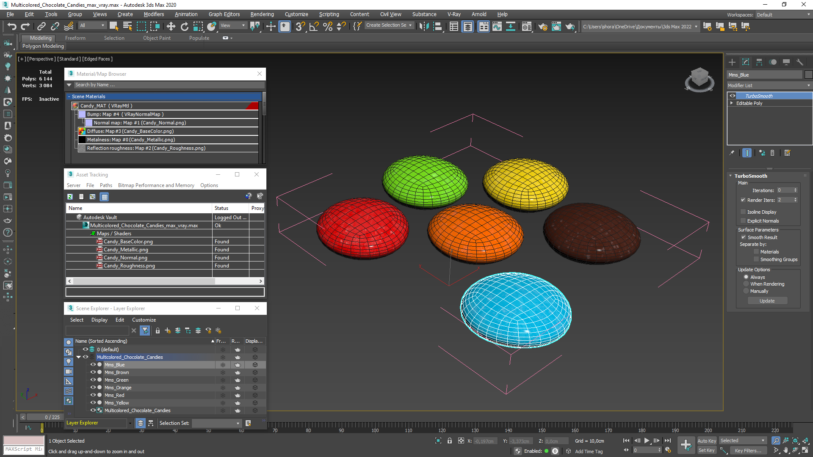Remove modifier with the trash icon
The width and height of the screenshot is (813, 457).
(772, 153)
